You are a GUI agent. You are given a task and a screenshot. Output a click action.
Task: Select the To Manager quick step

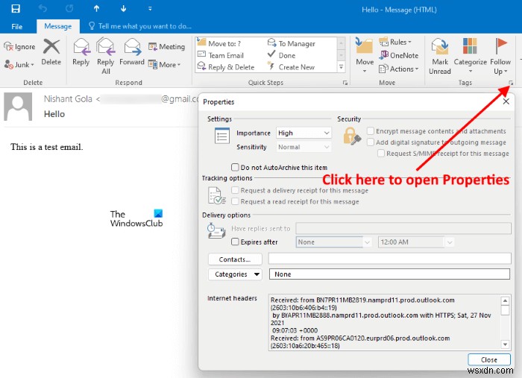coord(292,43)
